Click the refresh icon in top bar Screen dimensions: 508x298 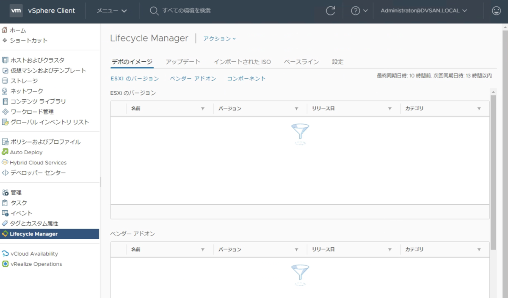coord(331,11)
